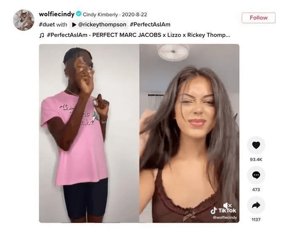Image resolution: width=283 pixels, height=228 pixels.
Task: Open the wolfiecindy username link
Action: pos(57,14)
